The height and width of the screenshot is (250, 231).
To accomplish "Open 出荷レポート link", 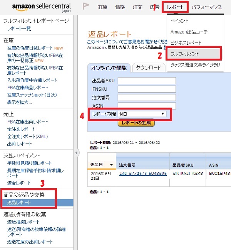I will (19, 144).
